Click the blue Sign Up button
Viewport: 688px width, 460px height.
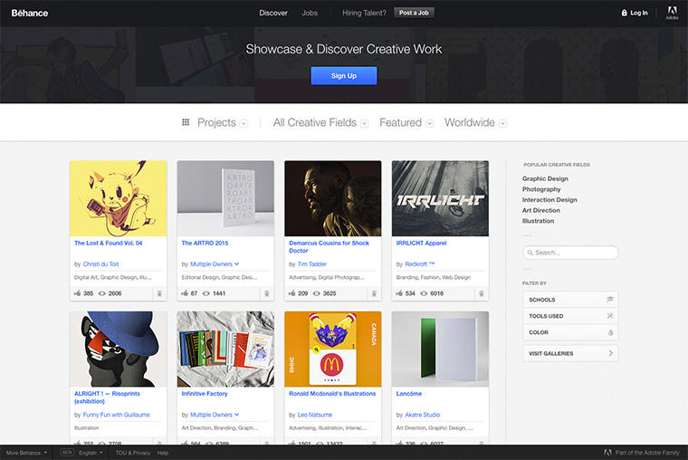click(x=344, y=75)
